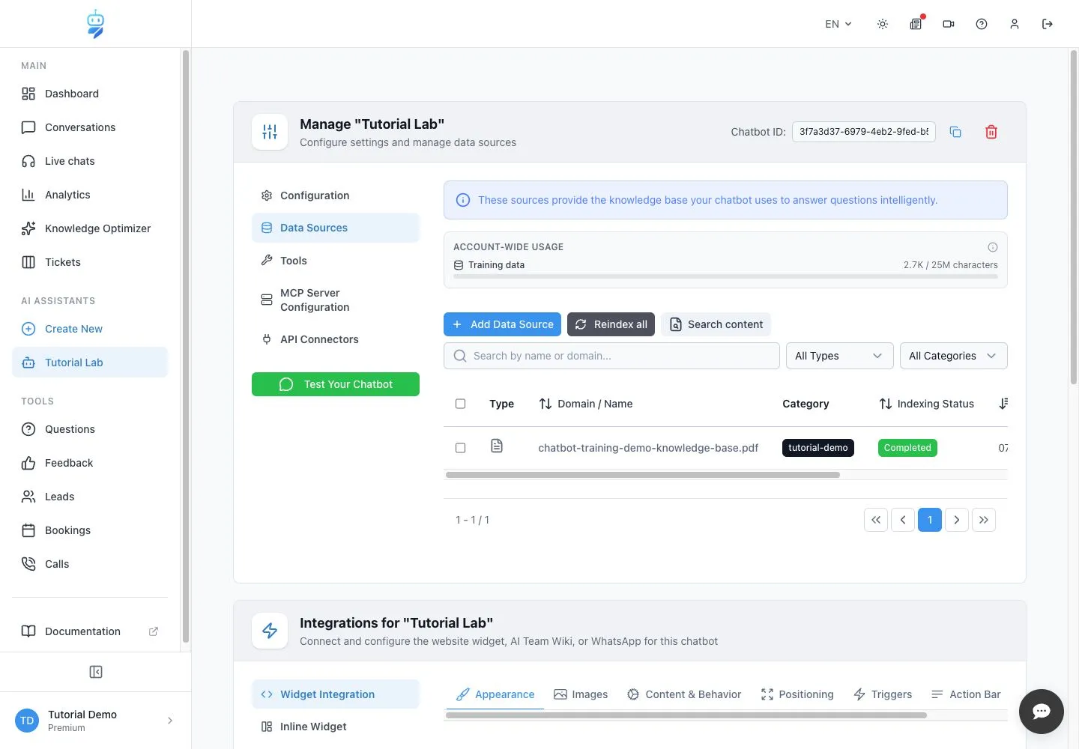The width and height of the screenshot is (1079, 749).
Task: Open the All Categories filter dropdown
Action: coord(954,356)
